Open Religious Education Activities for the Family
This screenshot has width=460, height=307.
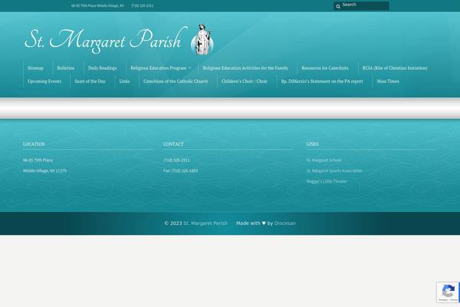pos(245,68)
